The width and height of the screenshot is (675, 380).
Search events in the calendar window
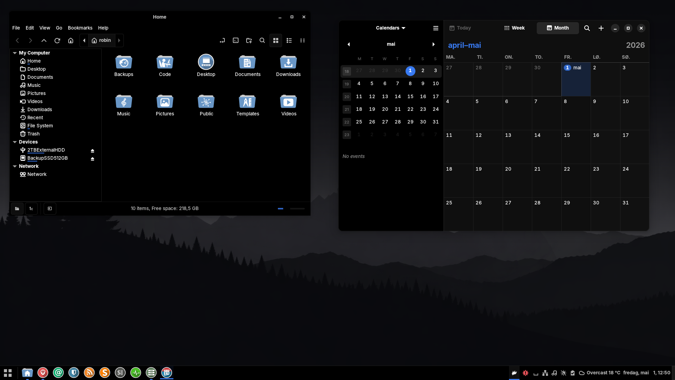click(587, 28)
